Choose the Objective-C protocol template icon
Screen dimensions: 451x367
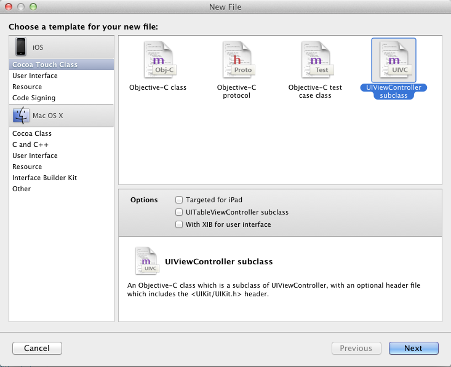pyautogui.click(x=237, y=60)
